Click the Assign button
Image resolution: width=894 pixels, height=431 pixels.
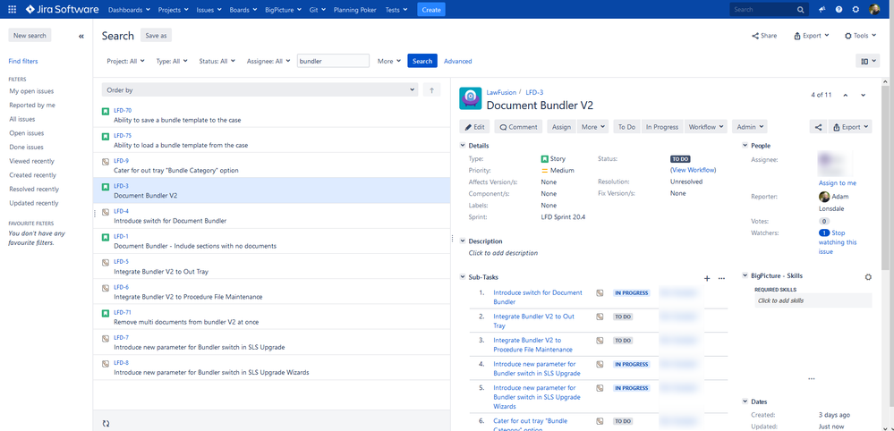pos(562,127)
